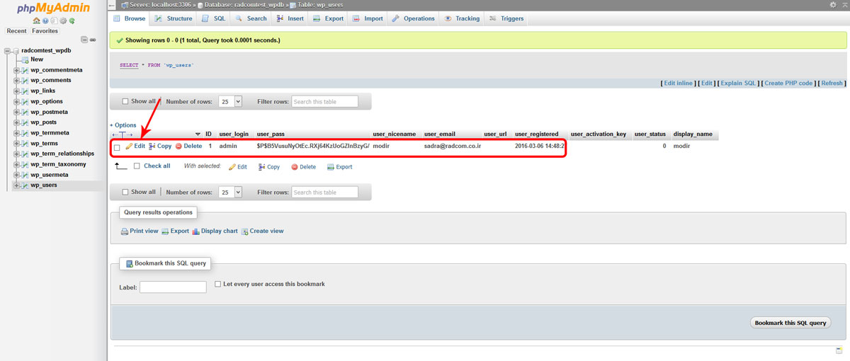Screen dimensions: 850x361
Task: Click the pencil Edit icon in admin row
Action: coord(129,147)
